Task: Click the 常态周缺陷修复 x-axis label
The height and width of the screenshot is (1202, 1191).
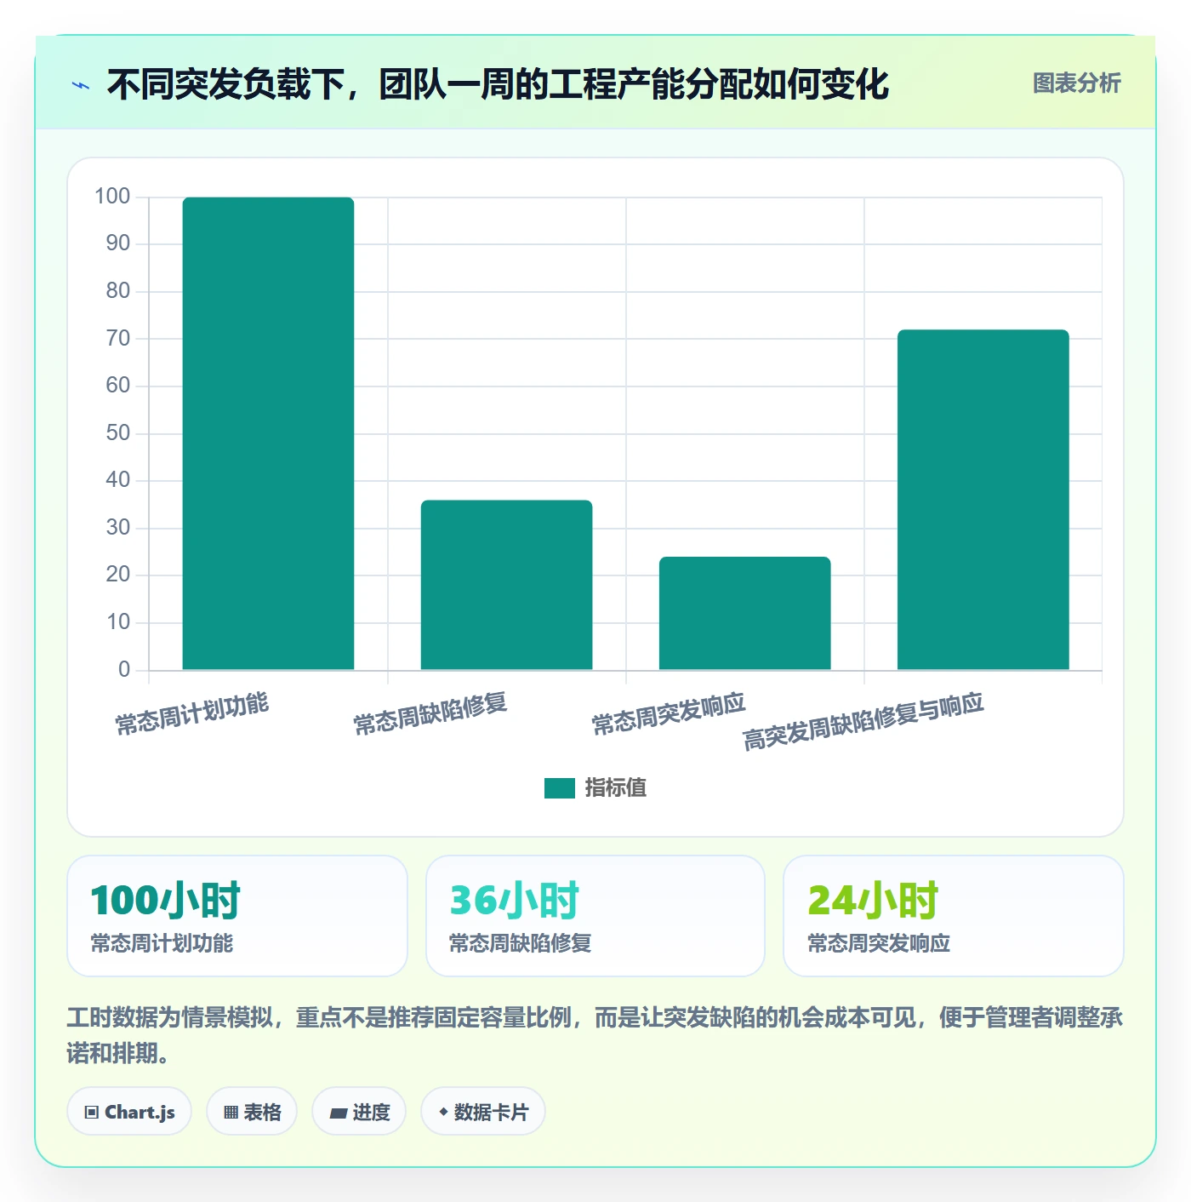Action: tap(430, 713)
